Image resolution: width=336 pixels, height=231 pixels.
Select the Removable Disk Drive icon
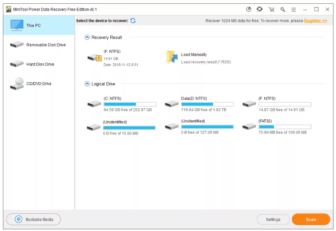[x=17, y=44]
